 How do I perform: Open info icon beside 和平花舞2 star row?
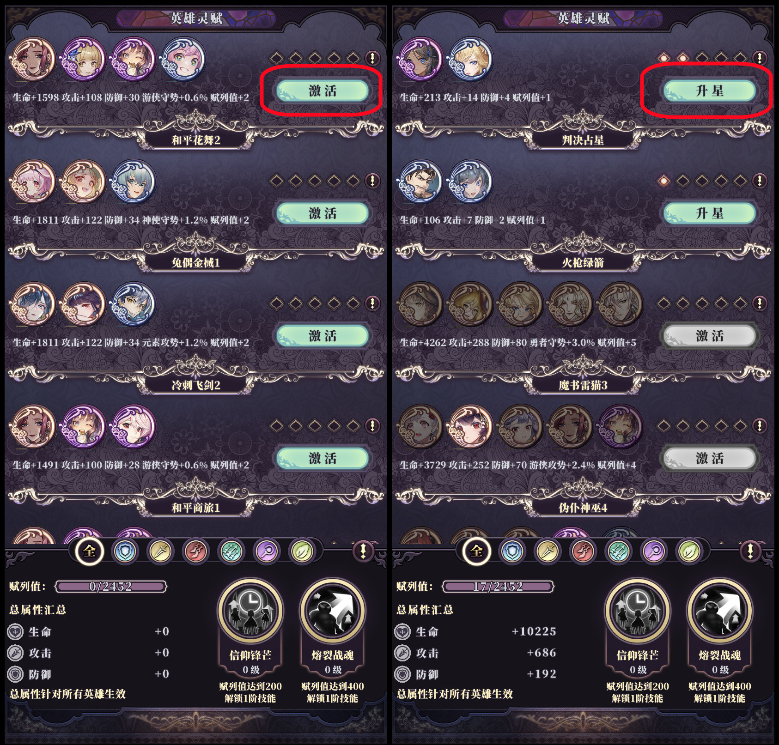[x=372, y=58]
